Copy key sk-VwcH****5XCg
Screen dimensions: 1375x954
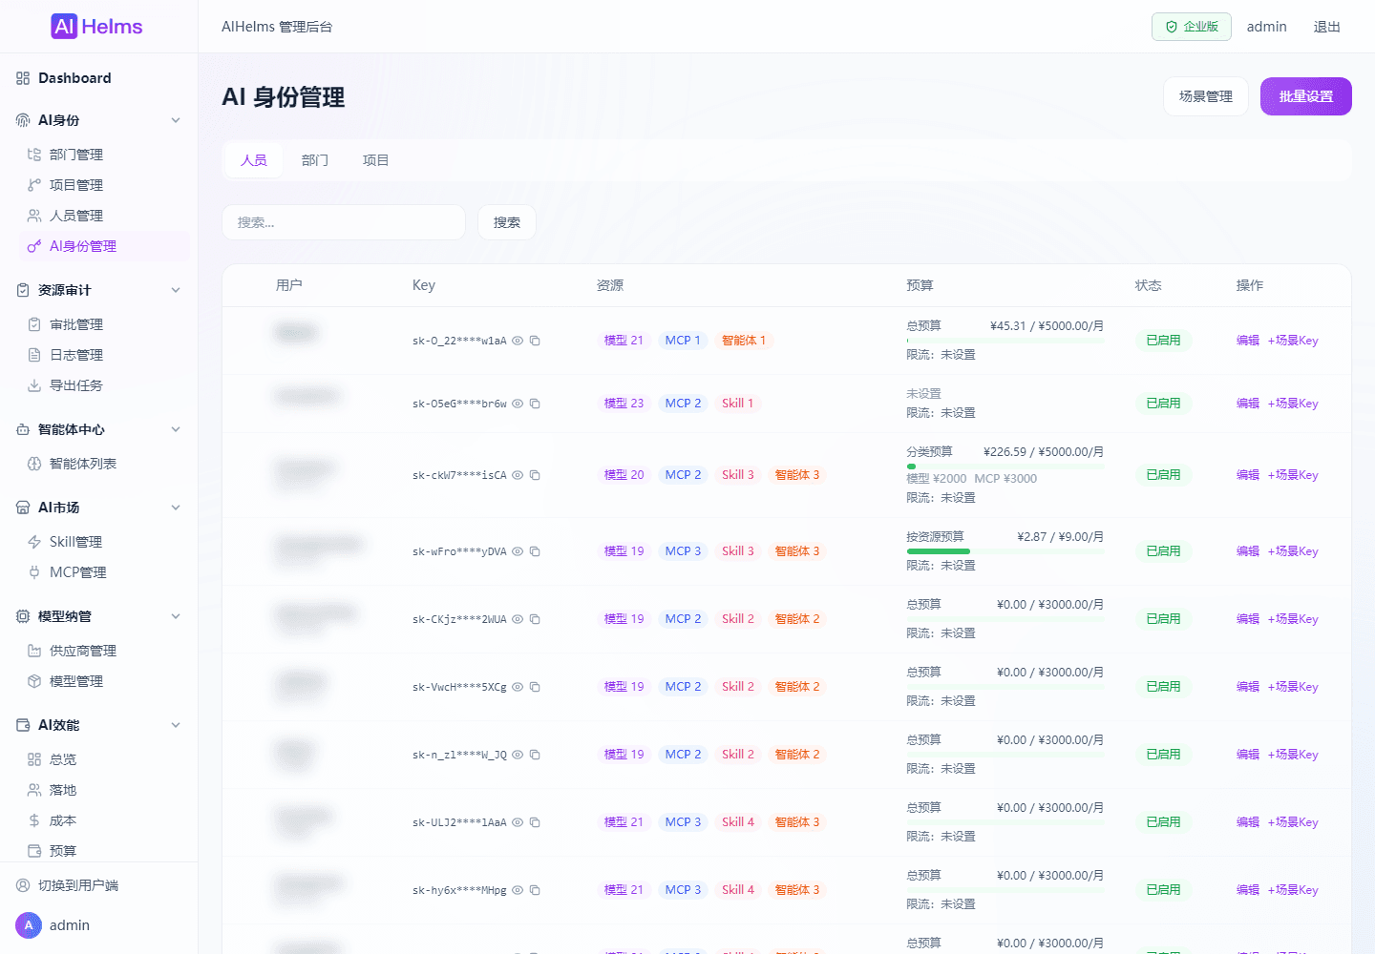coord(535,687)
